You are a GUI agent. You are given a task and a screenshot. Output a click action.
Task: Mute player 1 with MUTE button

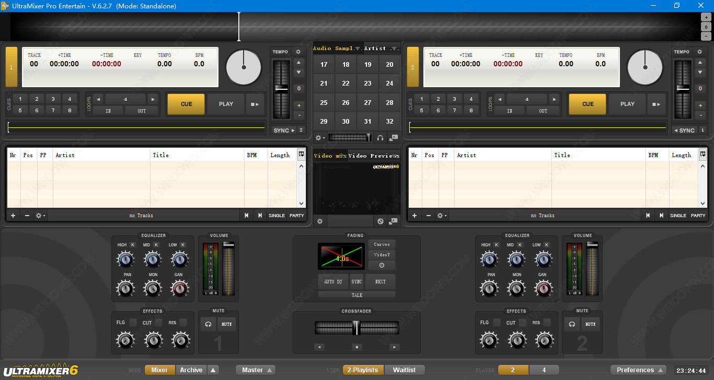tap(227, 324)
